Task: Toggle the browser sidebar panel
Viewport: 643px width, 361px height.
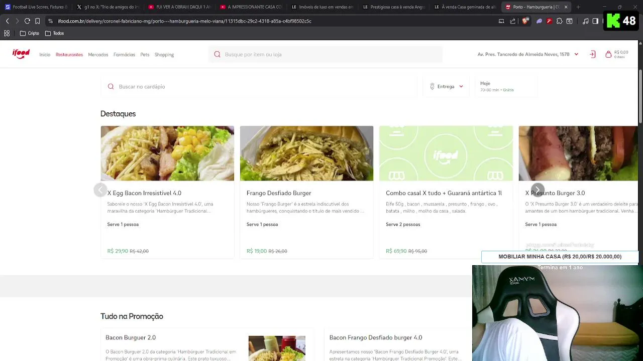Action: 595,21
